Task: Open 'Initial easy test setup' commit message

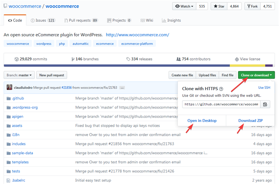Action: 93,180
